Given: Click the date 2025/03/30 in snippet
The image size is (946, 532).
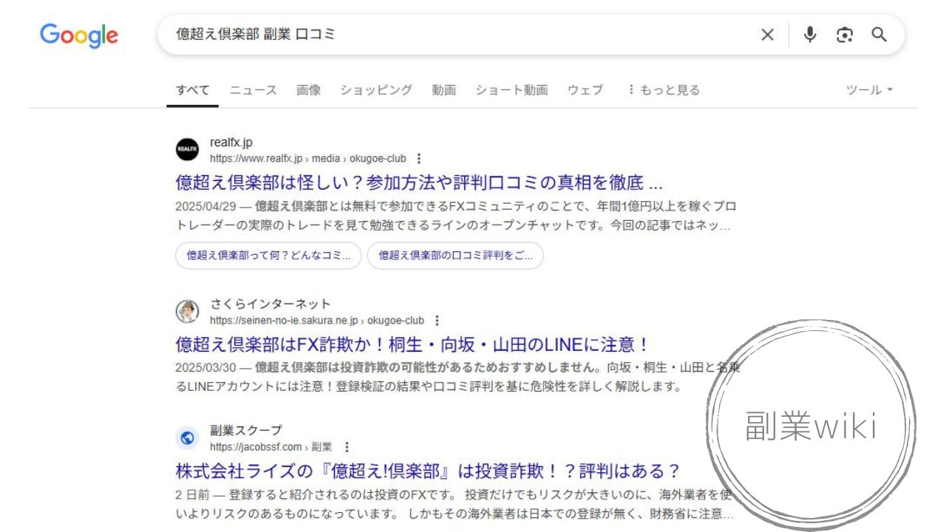Looking at the screenshot, I should click(x=205, y=368).
